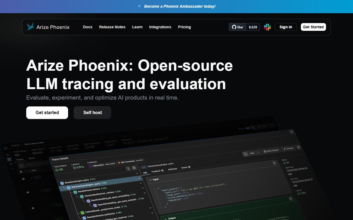The image size is (353, 220).
Task: Click the Arize Phoenix bird logo
Action: (x=30, y=26)
